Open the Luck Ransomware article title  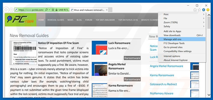pos(119,43)
